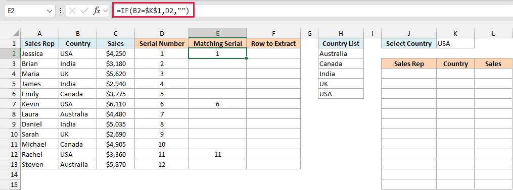Expand the Name Box dropdown arrow
513x190 pixels.
pyautogui.click(x=50, y=11)
